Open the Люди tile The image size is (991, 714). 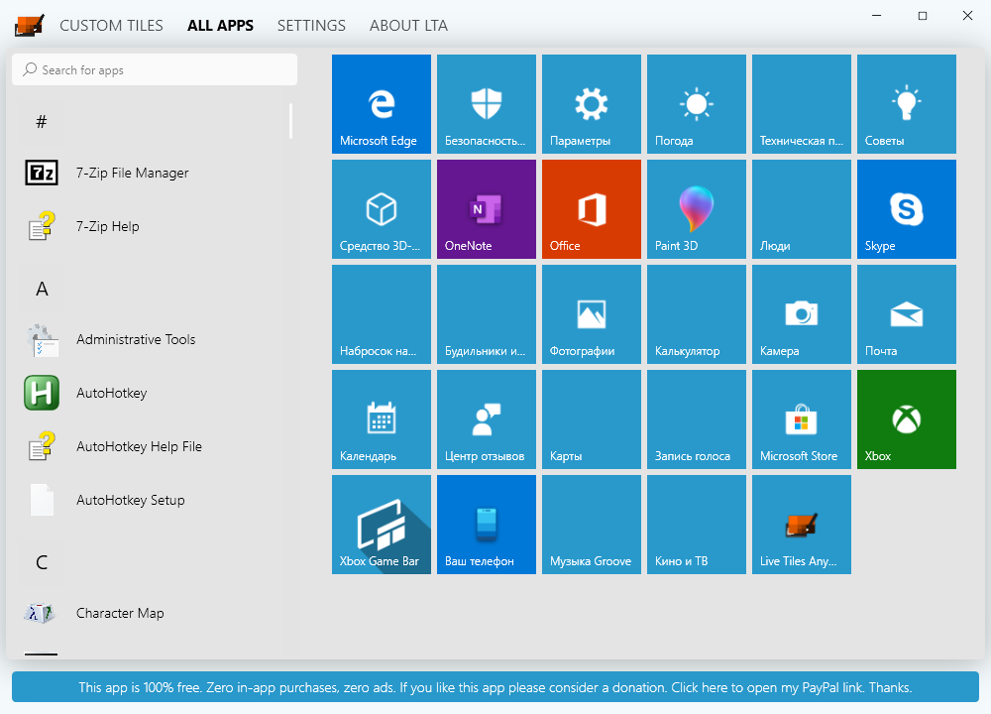802,208
